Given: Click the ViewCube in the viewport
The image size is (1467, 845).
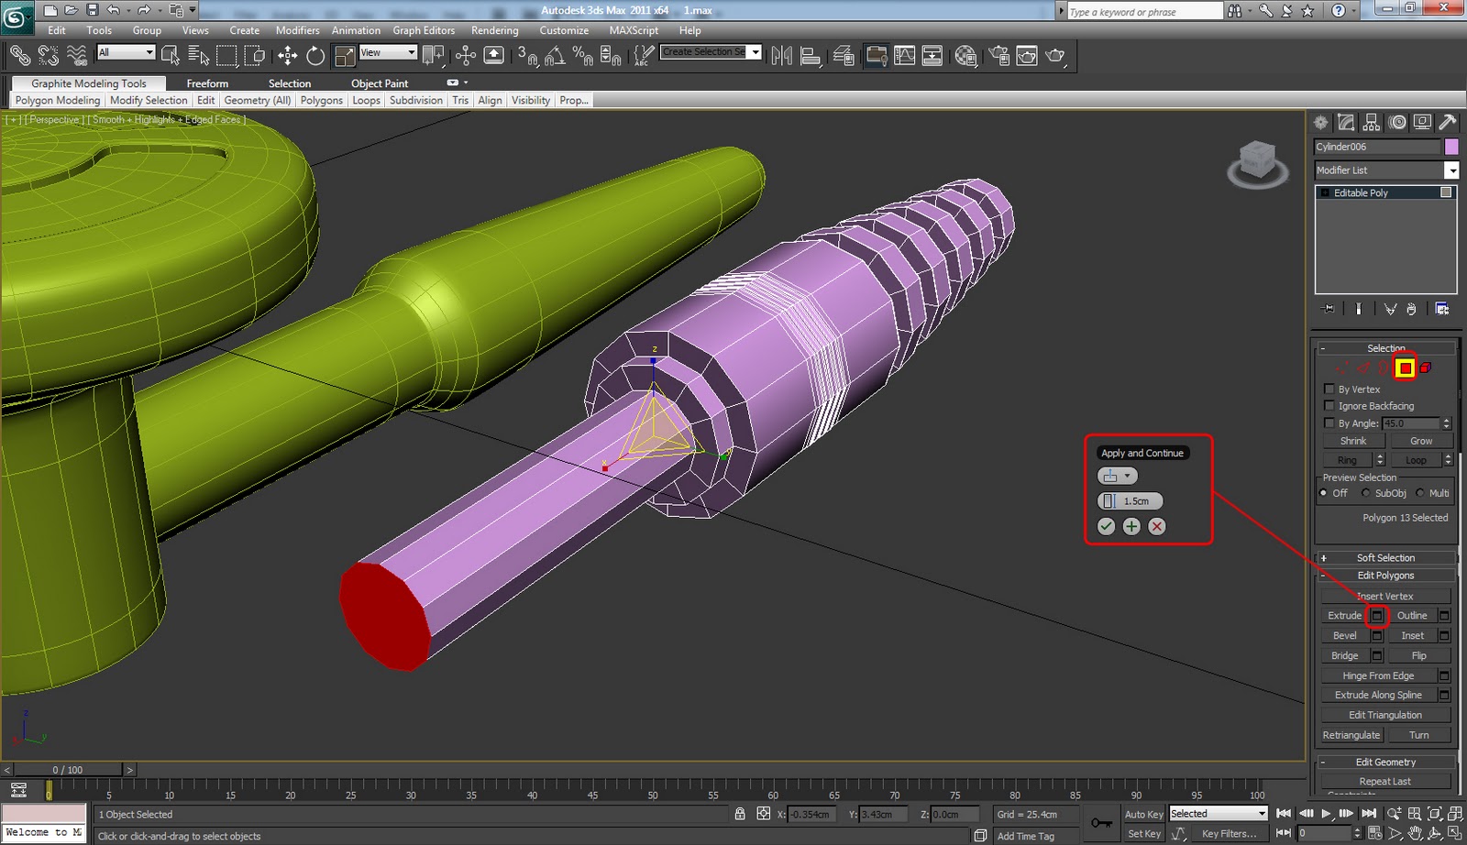Looking at the screenshot, I should tap(1257, 162).
